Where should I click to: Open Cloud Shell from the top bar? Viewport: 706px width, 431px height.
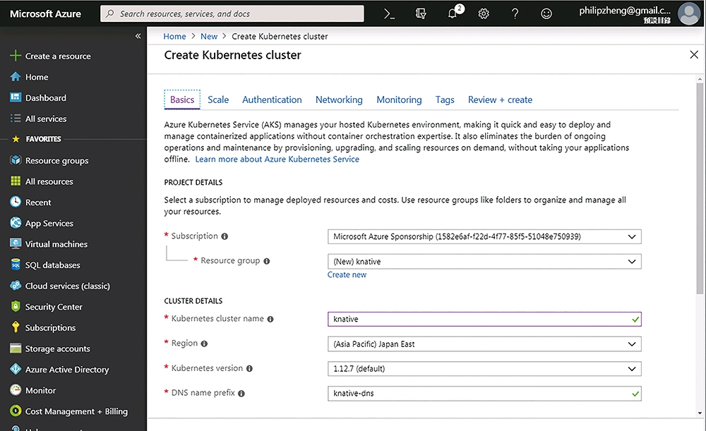[390, 14]
